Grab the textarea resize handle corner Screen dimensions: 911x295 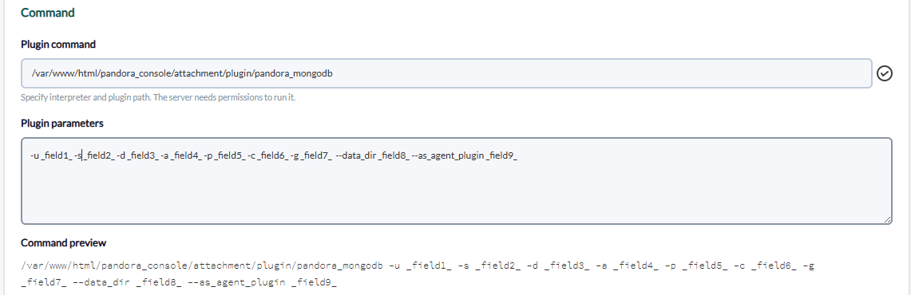tap(887, 219)
